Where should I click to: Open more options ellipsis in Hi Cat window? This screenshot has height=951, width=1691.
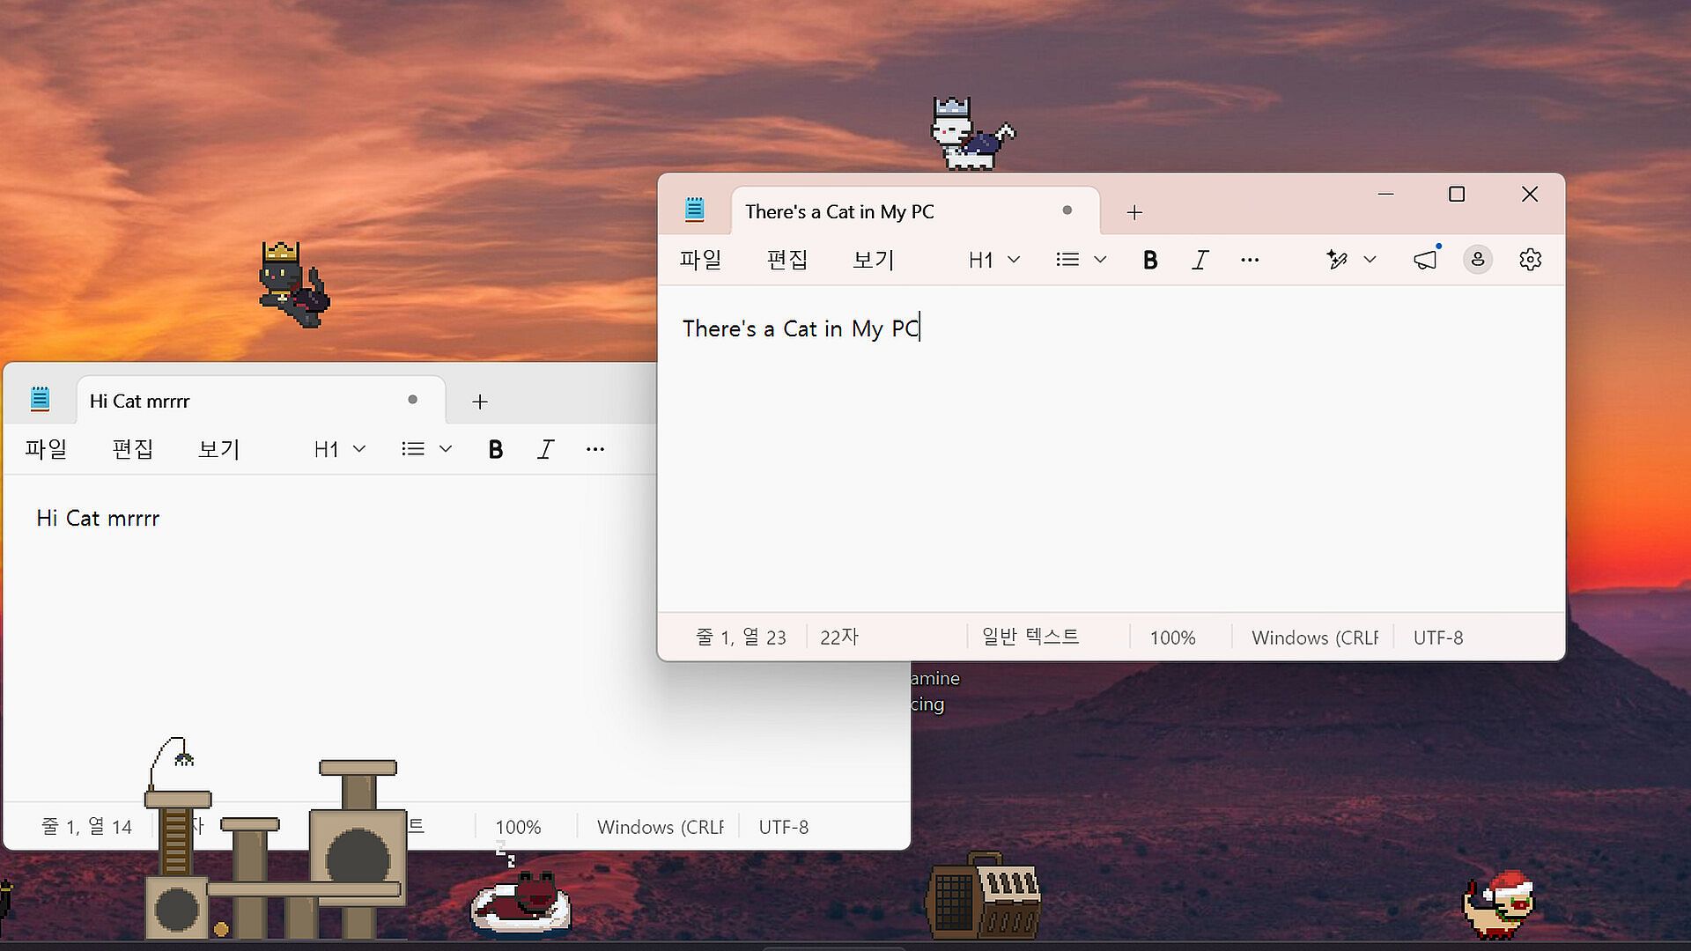(595, 449)
